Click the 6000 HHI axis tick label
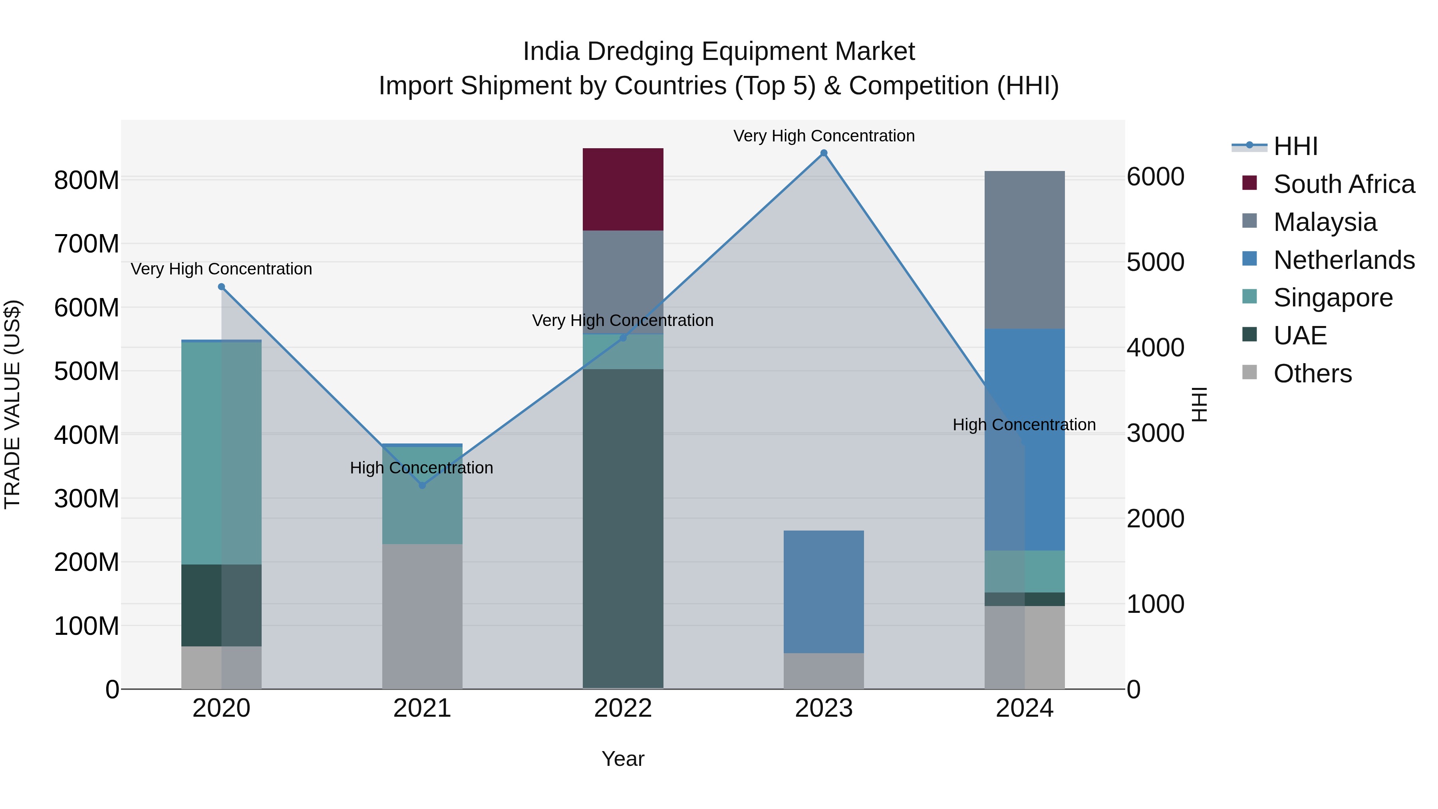 click(x=1156, y=177)
